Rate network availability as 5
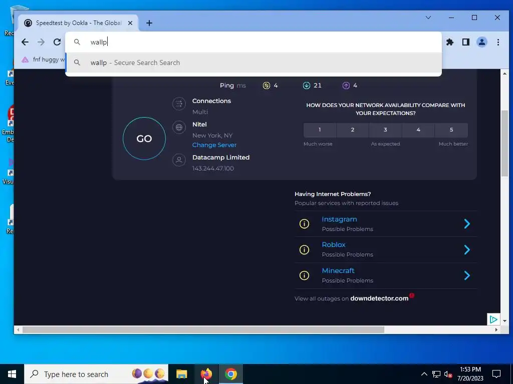Viewport: 513px width, 384px height. (x=451, y=130)
